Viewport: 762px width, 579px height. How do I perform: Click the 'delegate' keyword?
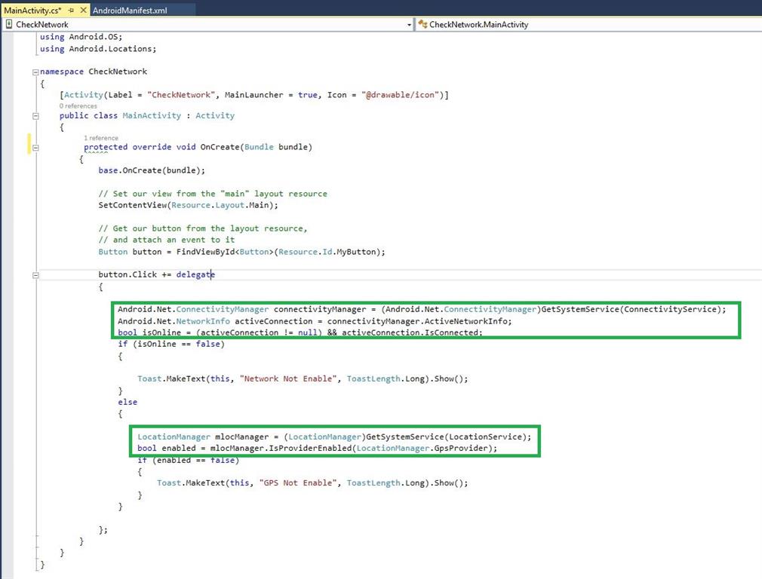click(195, 274)
